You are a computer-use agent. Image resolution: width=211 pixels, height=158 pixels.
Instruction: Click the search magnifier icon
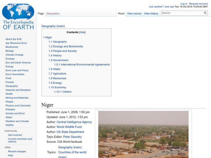tap(205, 12)
